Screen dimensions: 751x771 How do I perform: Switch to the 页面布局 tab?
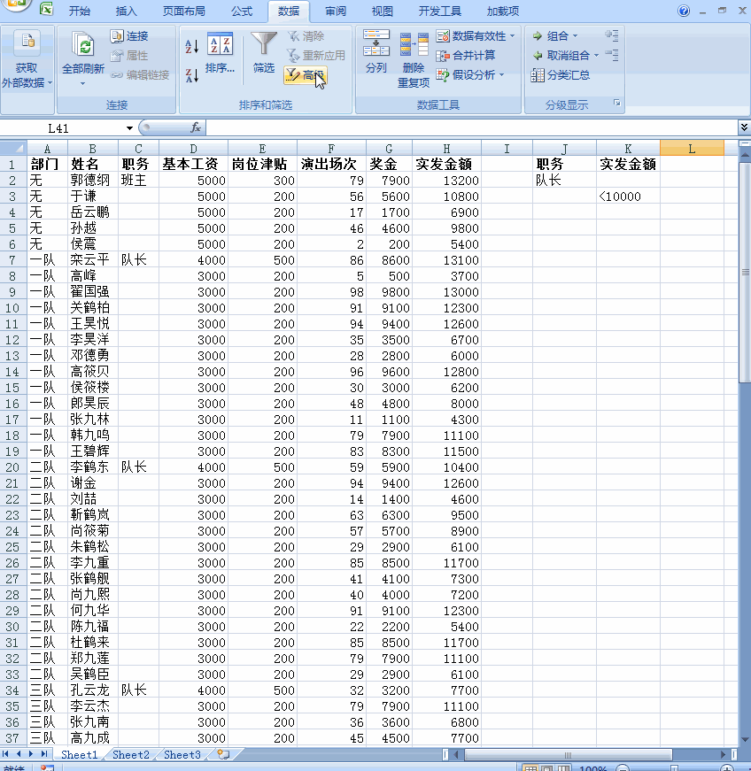[x=184, y=11]
